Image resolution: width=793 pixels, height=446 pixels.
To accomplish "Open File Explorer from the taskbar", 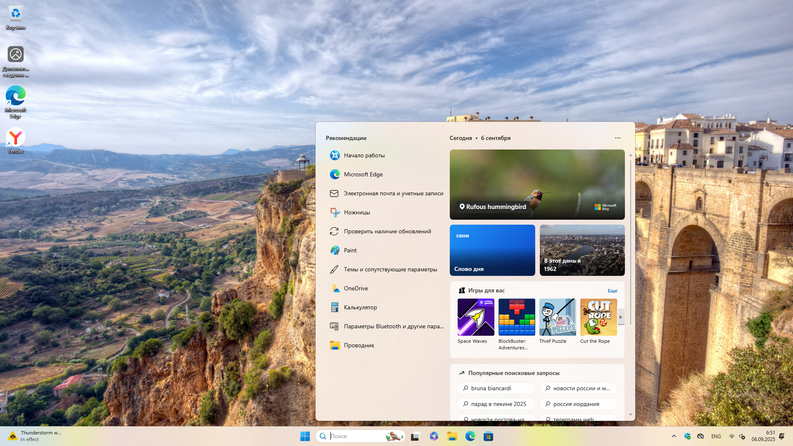I will (x=452, y=436).
